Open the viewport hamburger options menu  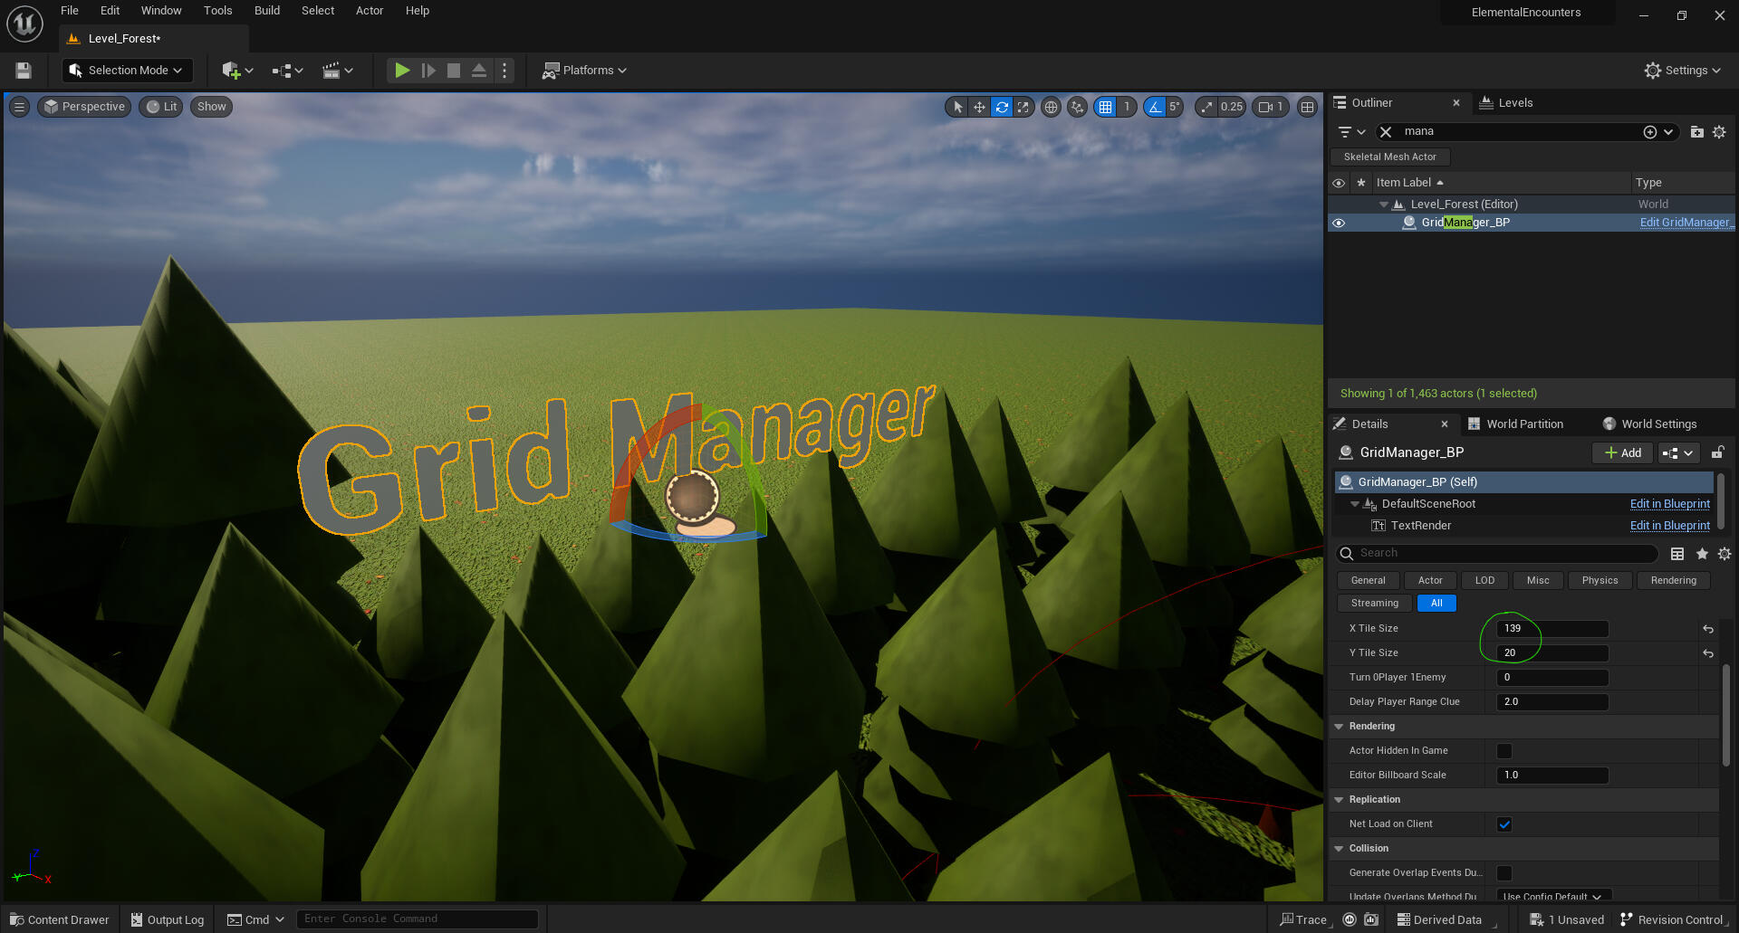click(19, 107)
